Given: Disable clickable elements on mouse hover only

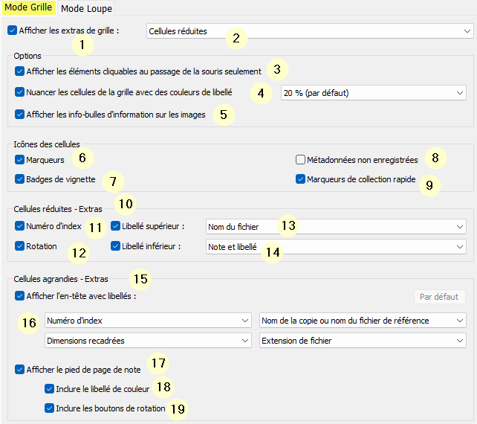Looking at the screenshot, I should pos(19,71).
